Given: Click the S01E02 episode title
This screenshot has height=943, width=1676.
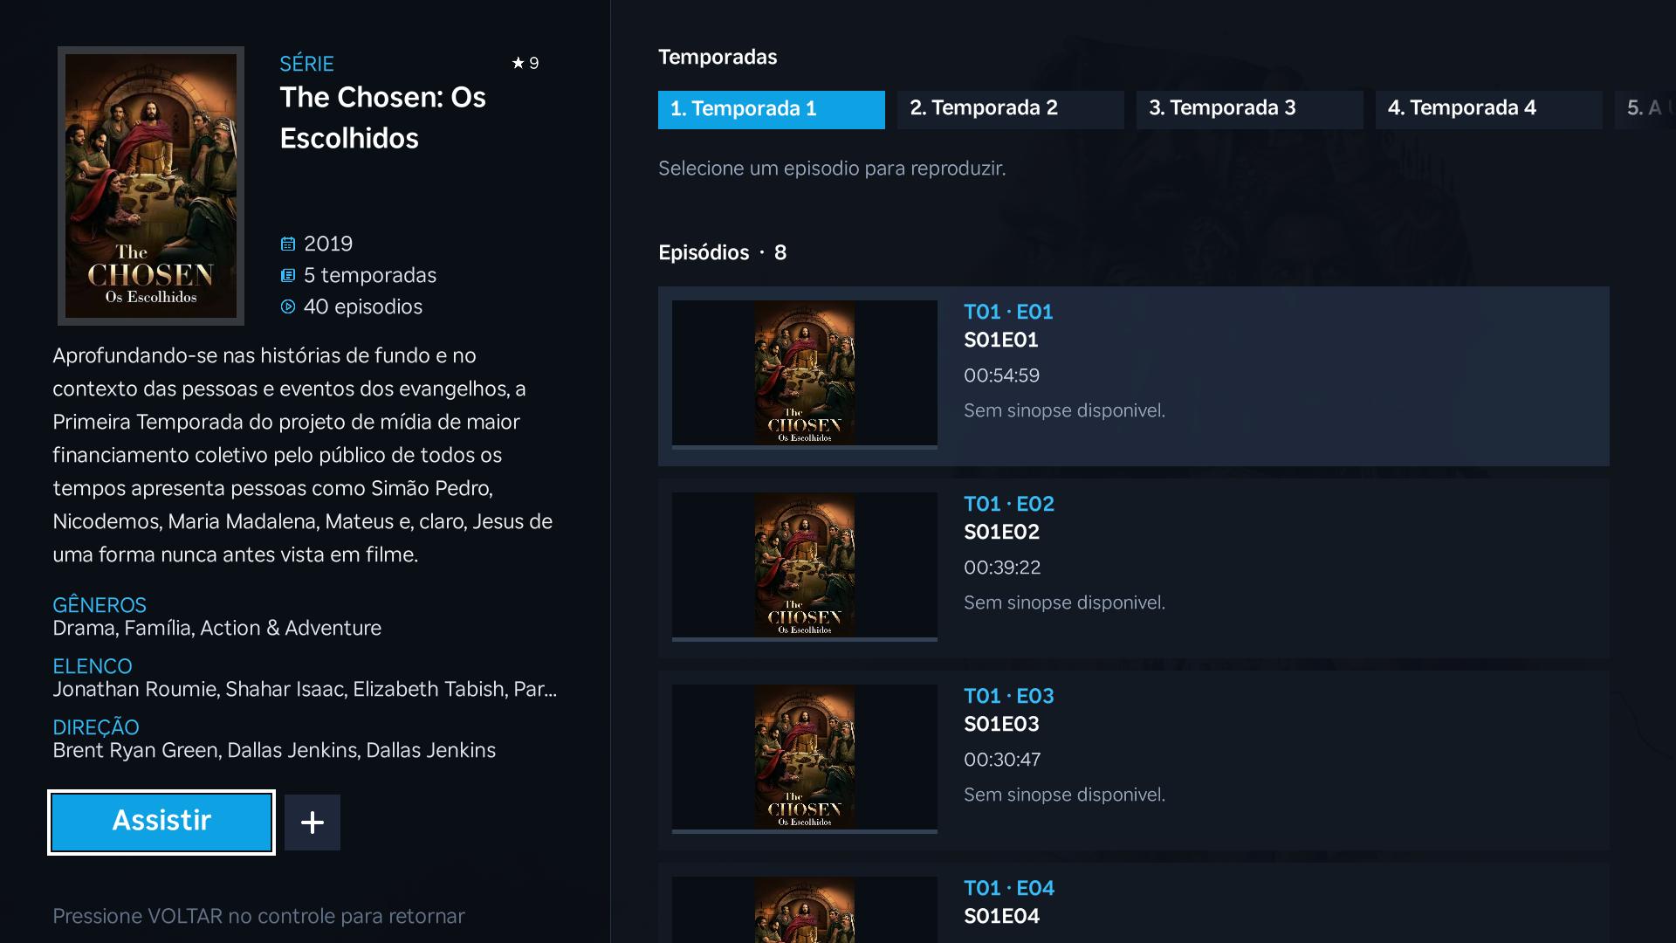Looking at the screenshot, I should (x=1002, y=532).
